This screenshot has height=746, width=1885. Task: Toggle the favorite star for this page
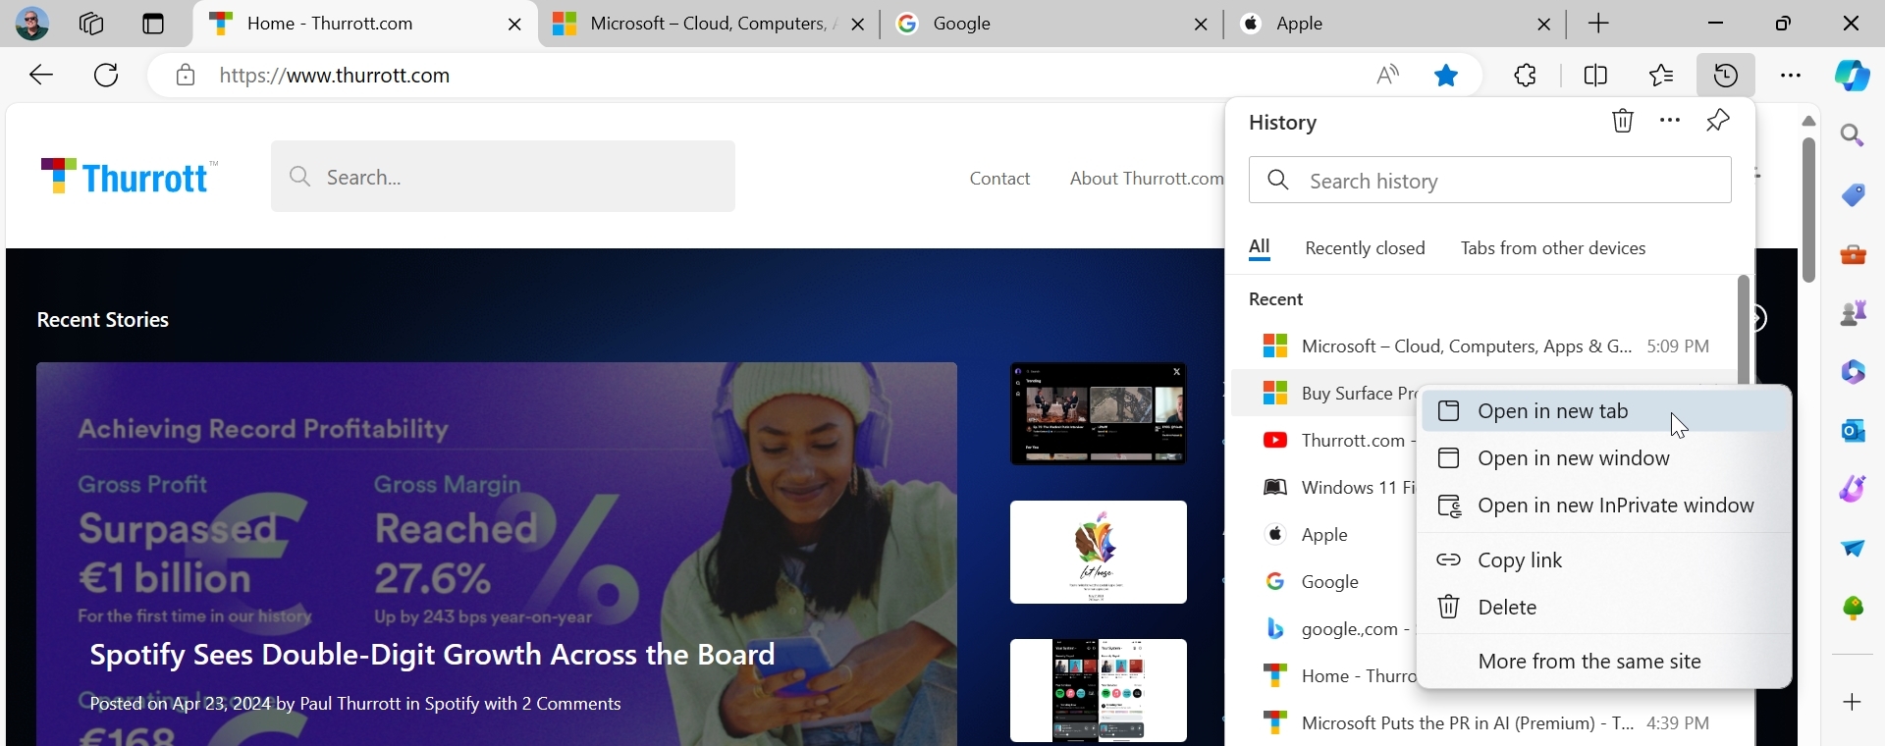click(x=1446, y=76)
